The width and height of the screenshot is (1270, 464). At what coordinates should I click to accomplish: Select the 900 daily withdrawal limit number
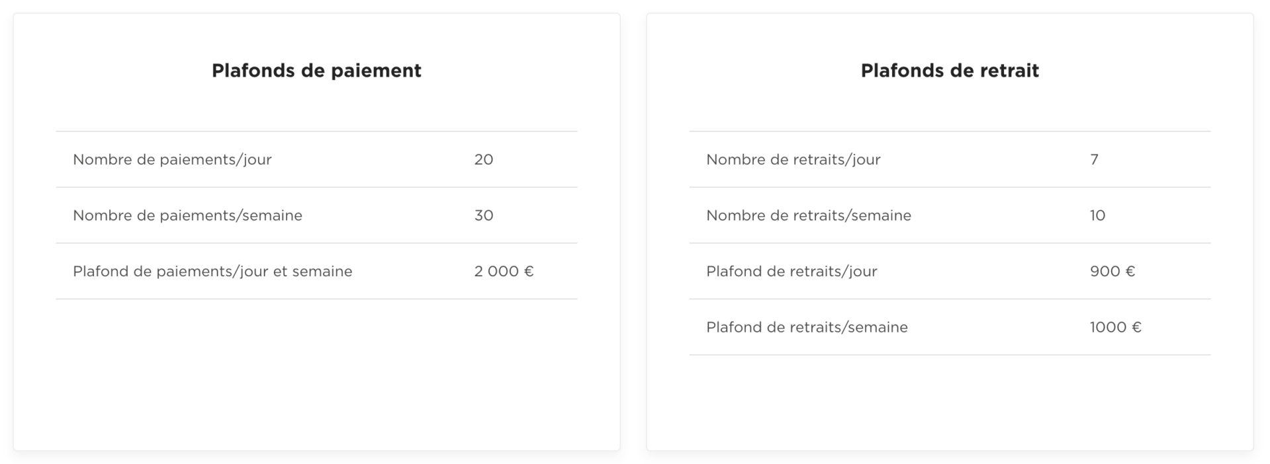pyautogui.click(x=1105, y=272)
